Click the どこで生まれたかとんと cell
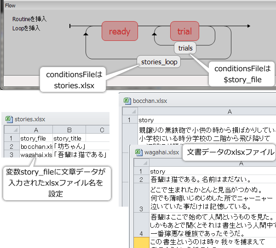 tap(213, 198)
